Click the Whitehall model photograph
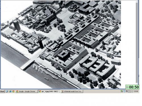 point(61,44)
